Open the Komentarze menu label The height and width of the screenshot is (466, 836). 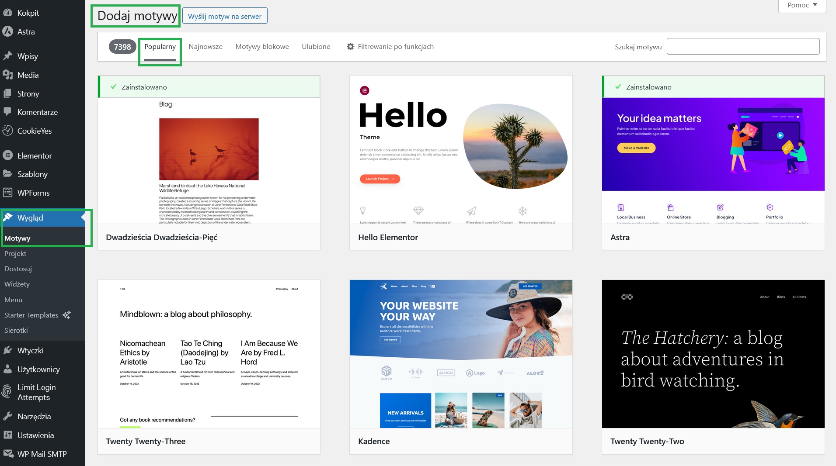[38, 112]
